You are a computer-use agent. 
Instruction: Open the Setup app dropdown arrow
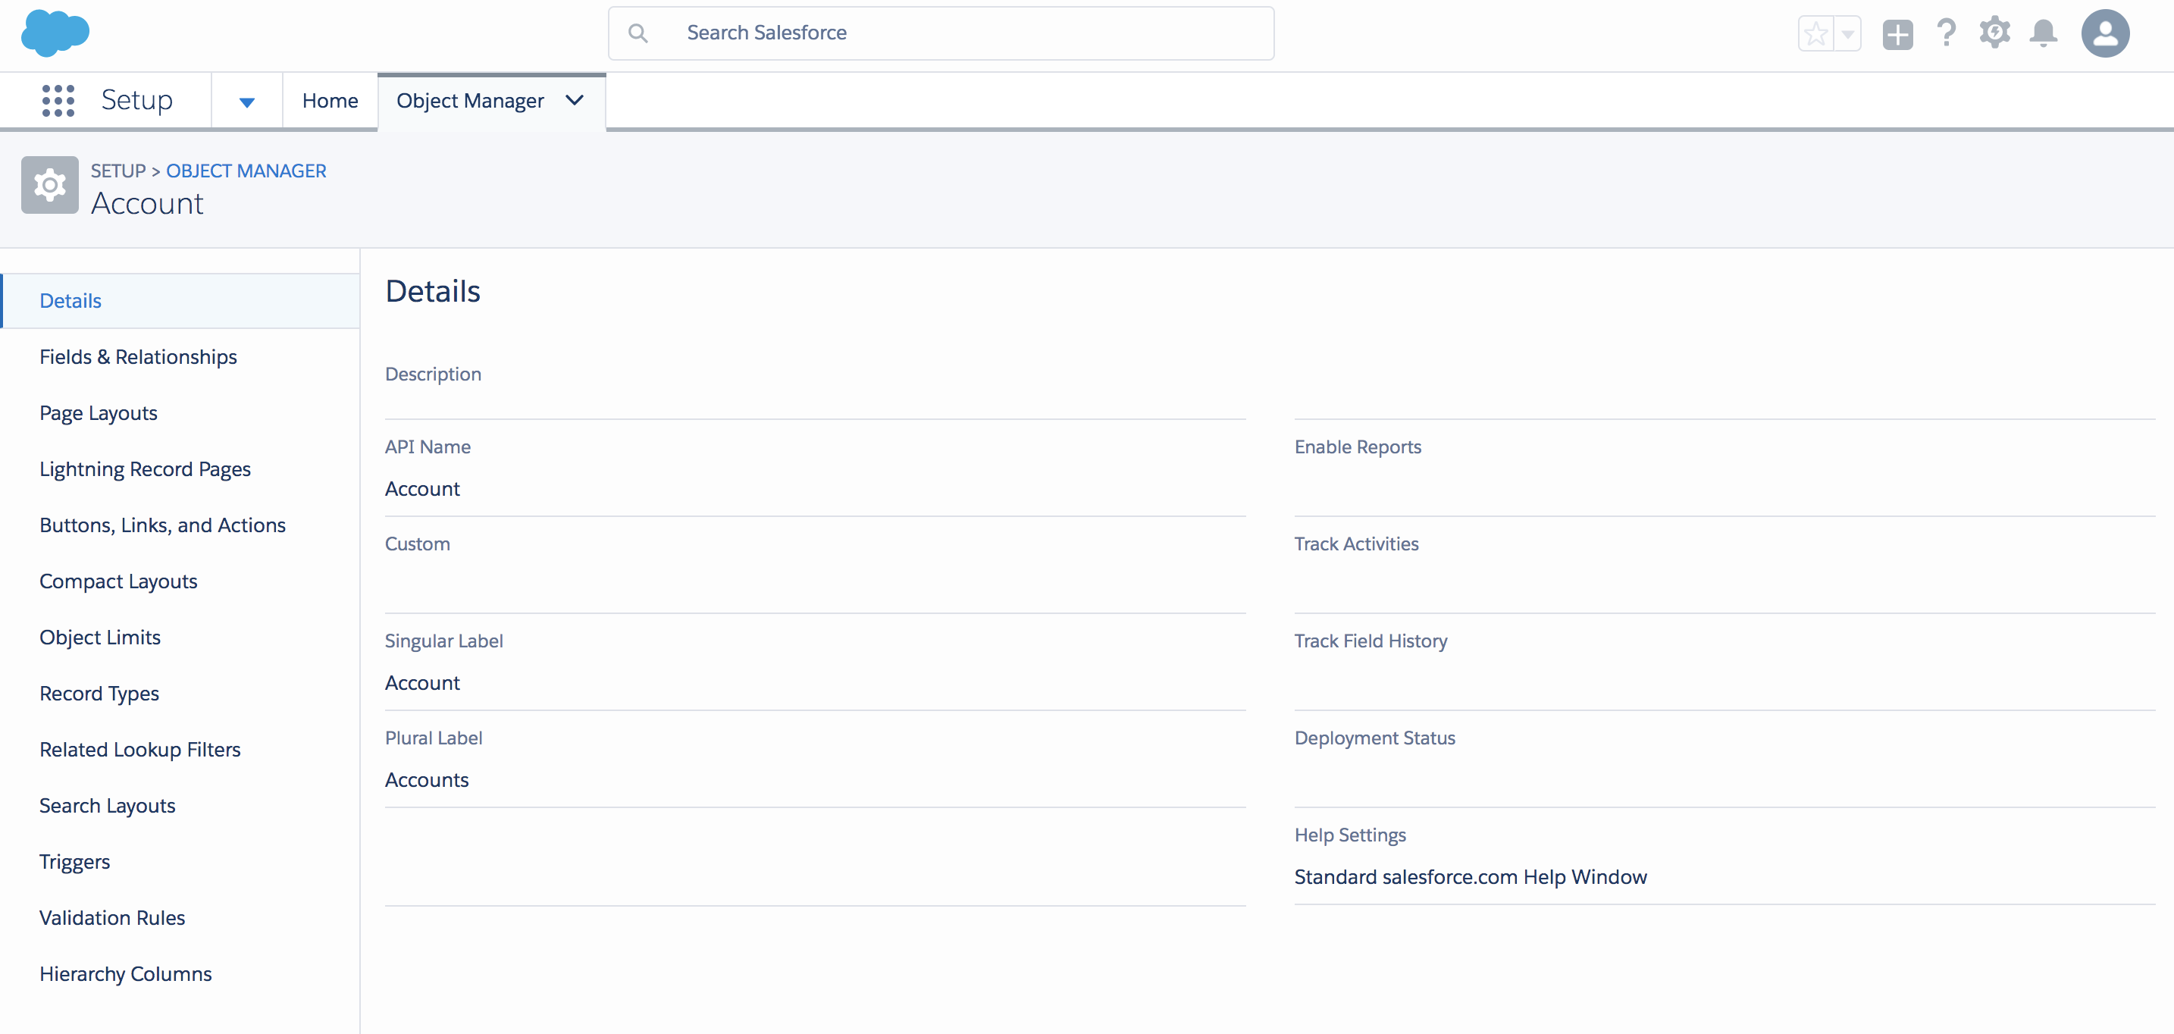(246, 102)
